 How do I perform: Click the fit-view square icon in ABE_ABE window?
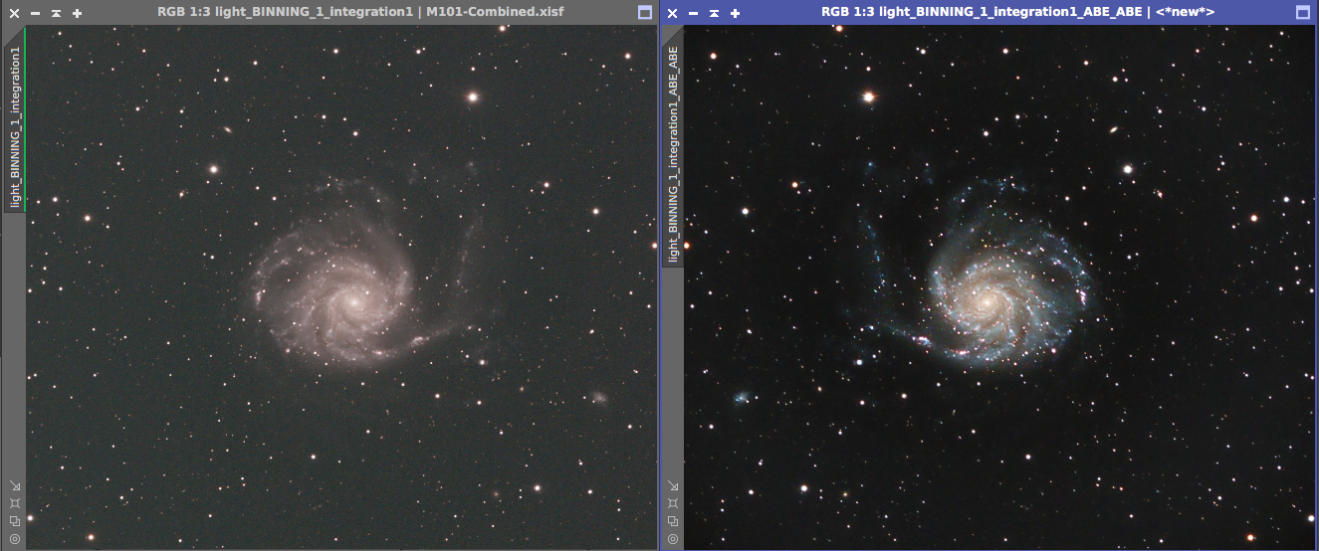[673, 503]
